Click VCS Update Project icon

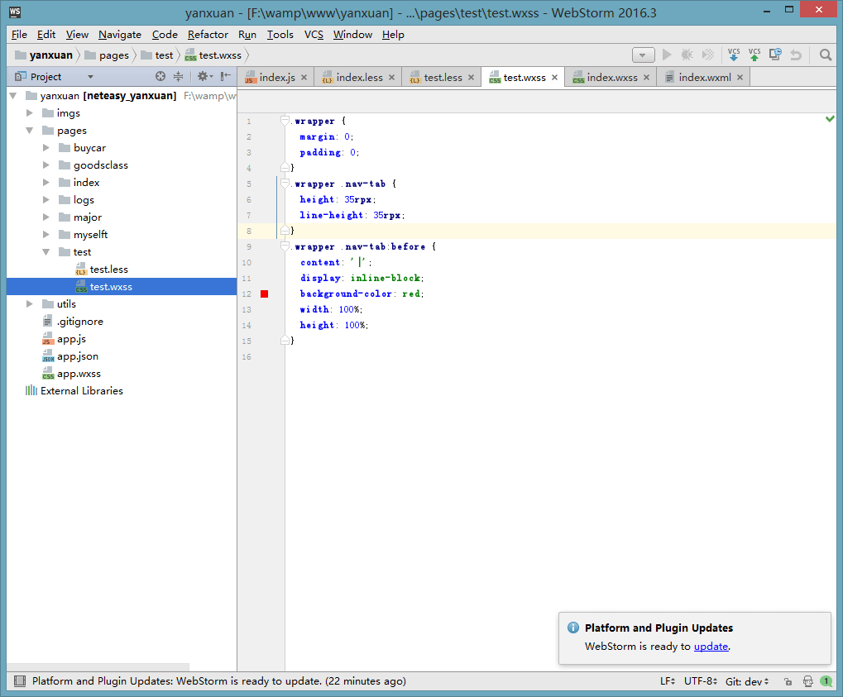[734, 55]
